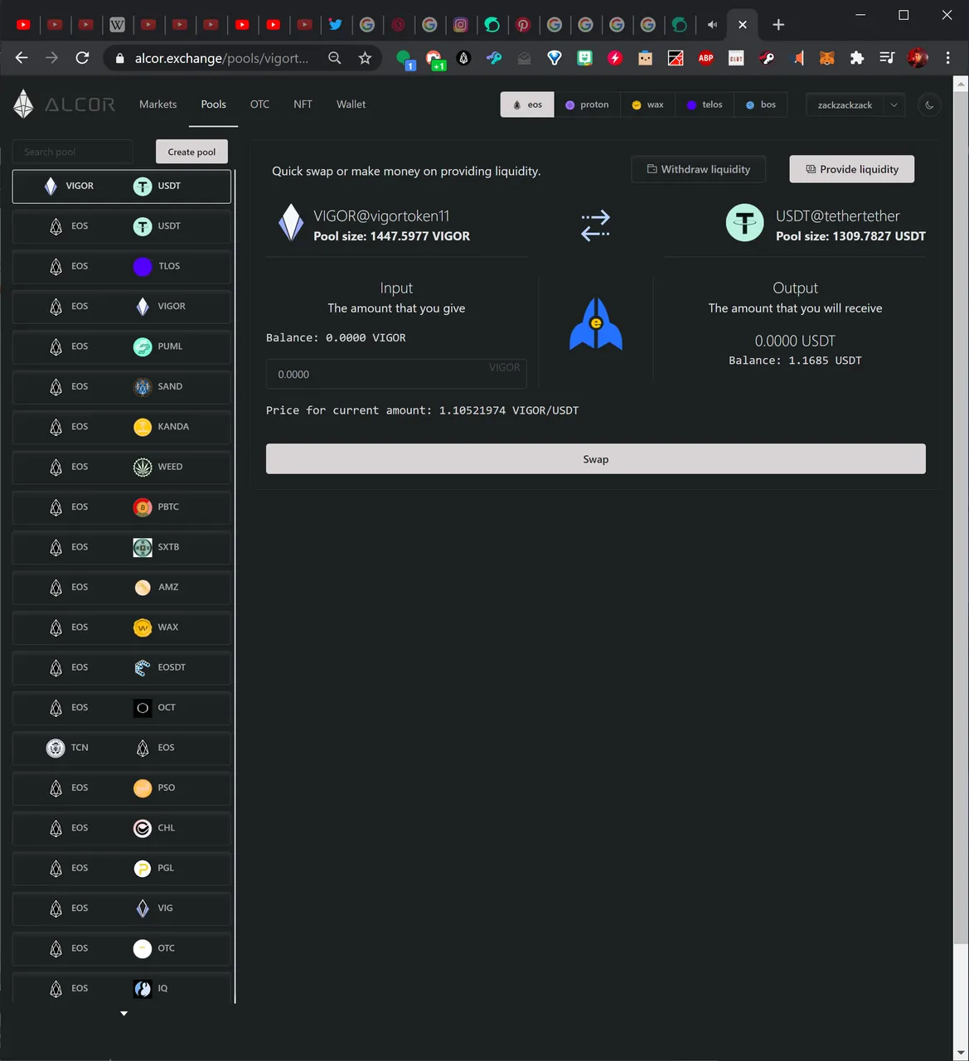Click the large Tether USDT icon in swap header
The width and height of the screenshot is (969, 1061).
744,223
